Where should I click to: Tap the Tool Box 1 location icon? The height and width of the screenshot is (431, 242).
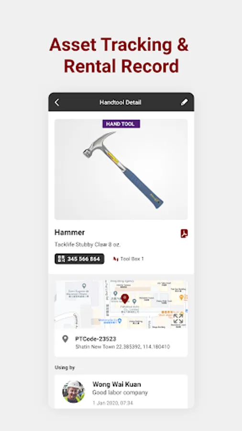click(x=116, y=259)
